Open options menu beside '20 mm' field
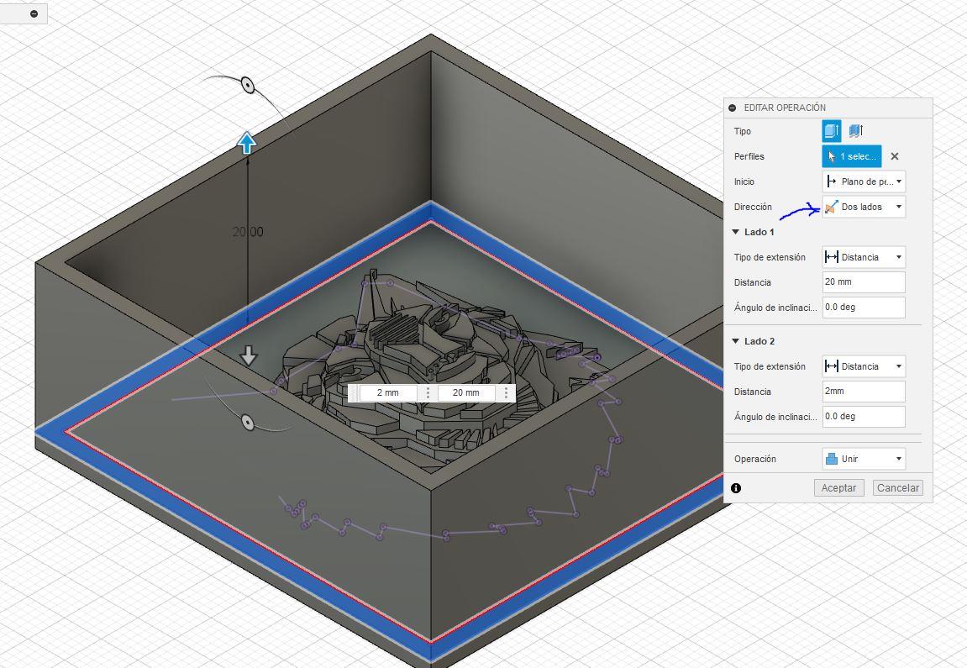 tap(506, 393)
